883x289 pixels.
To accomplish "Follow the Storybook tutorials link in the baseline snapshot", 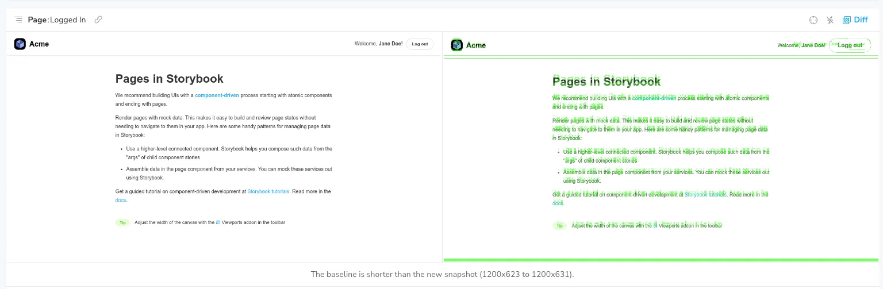I will pyautogui.click(x=268, y=191).
